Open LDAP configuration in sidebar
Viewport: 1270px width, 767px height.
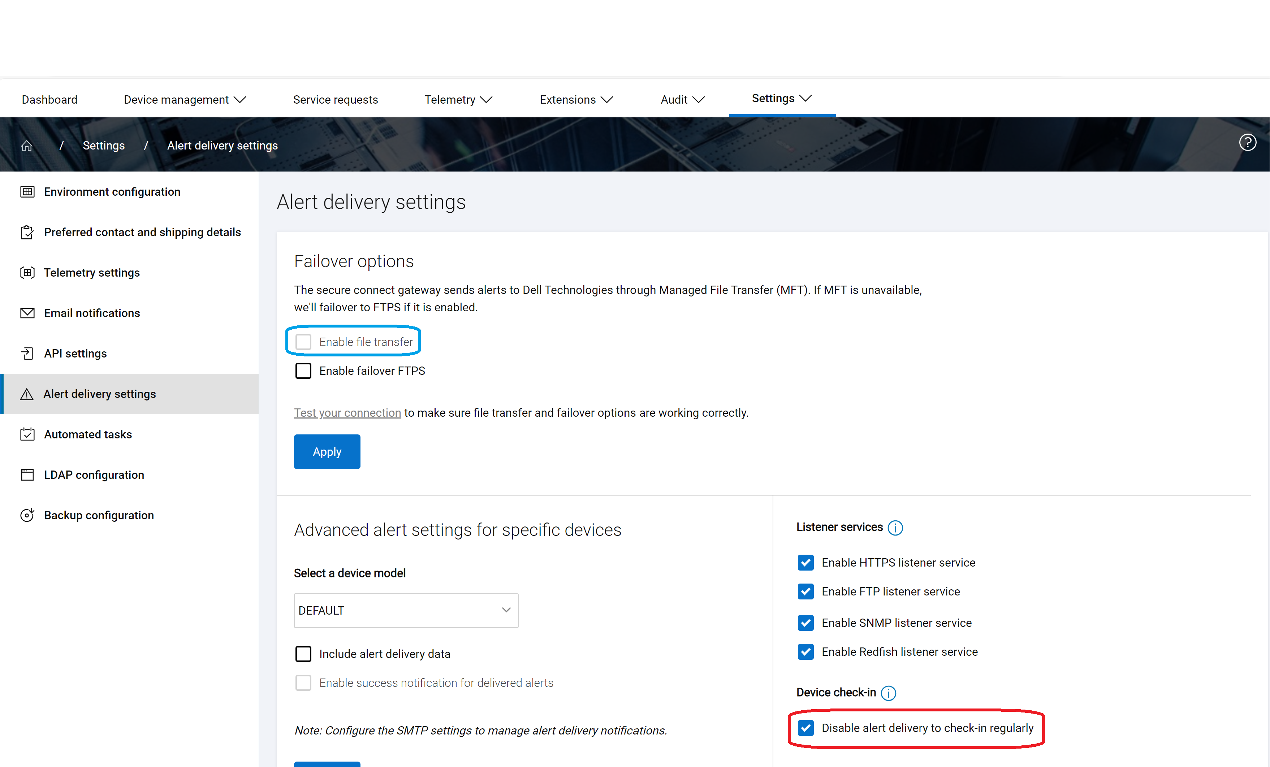pos(129,475)
